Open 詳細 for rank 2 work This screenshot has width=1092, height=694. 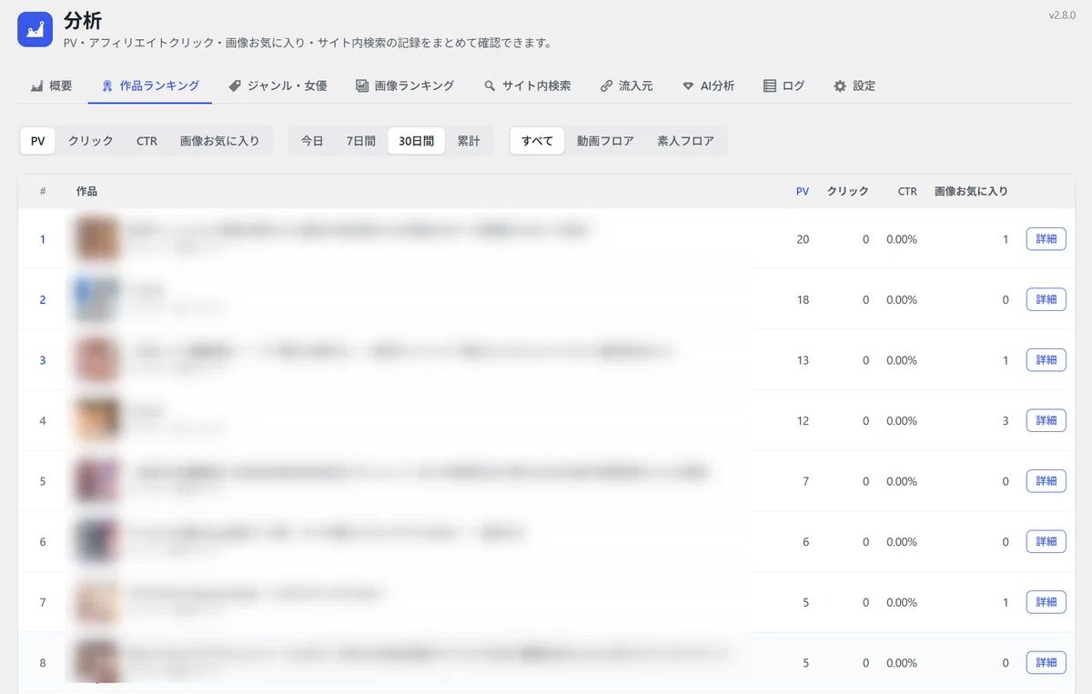[x=1046, y=299]
